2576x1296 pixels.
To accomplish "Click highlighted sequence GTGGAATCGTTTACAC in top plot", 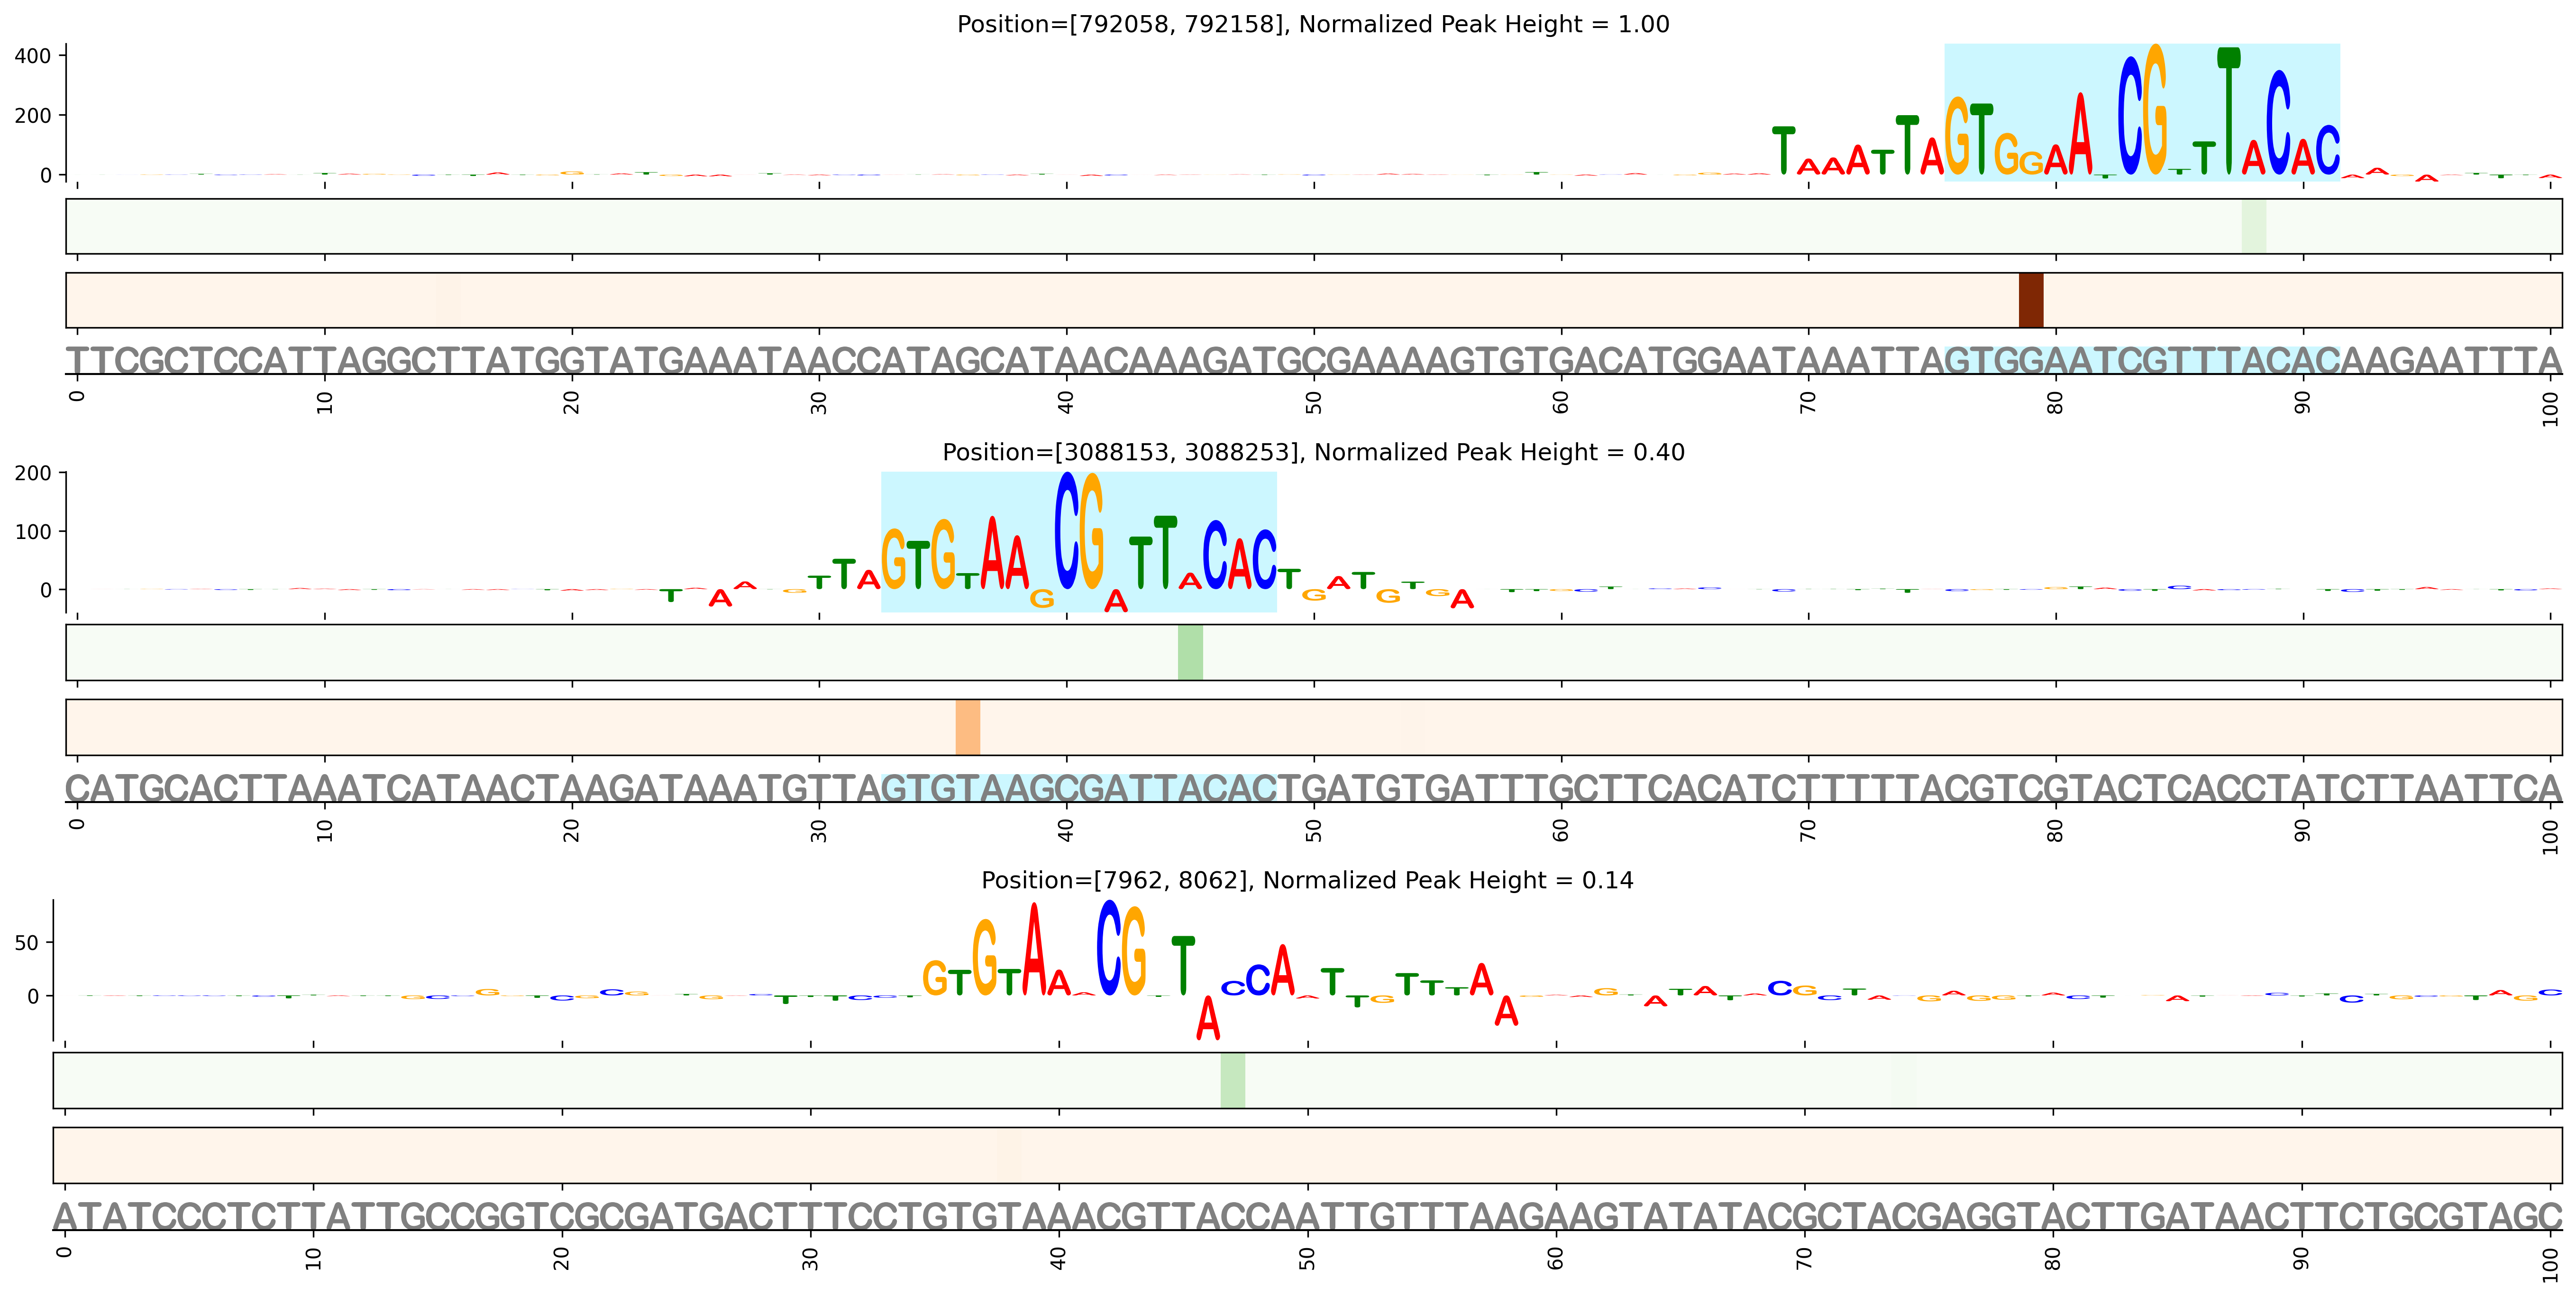I will click(x=2141, y=360).
